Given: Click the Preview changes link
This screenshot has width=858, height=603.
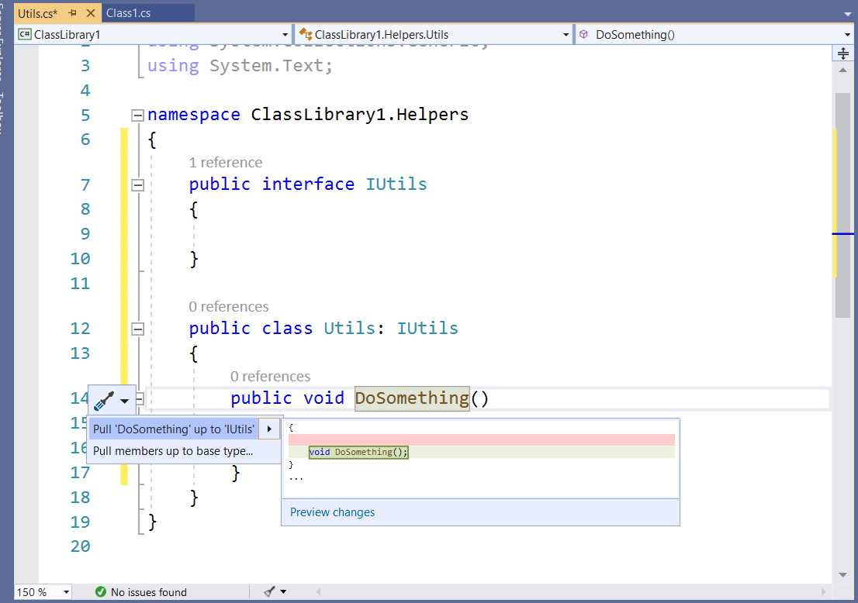Looking at the screenshot, I should [x=331, y=512].
